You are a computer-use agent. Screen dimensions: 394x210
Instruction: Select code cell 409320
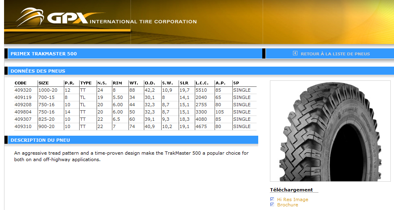(23, 90)
